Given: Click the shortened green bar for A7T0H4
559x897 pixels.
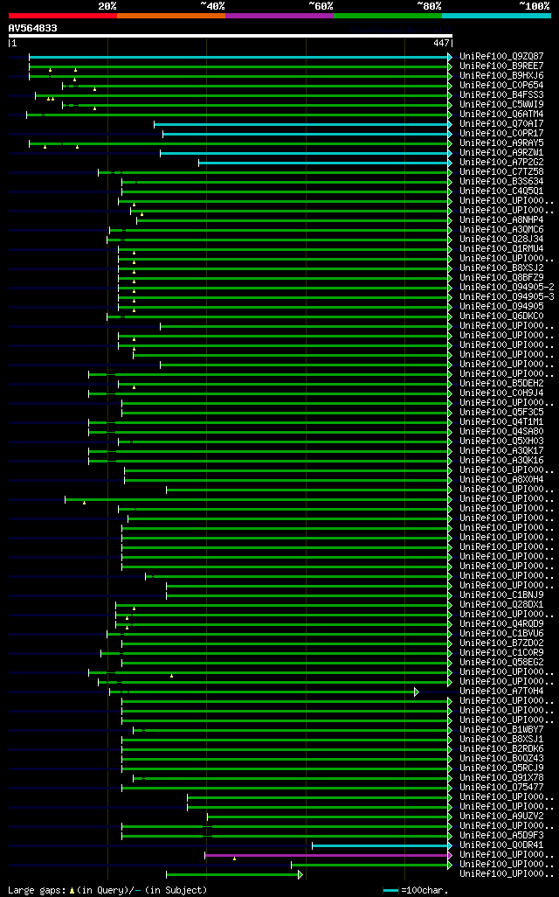Looking at the screenshot, I should coord(264,692).
